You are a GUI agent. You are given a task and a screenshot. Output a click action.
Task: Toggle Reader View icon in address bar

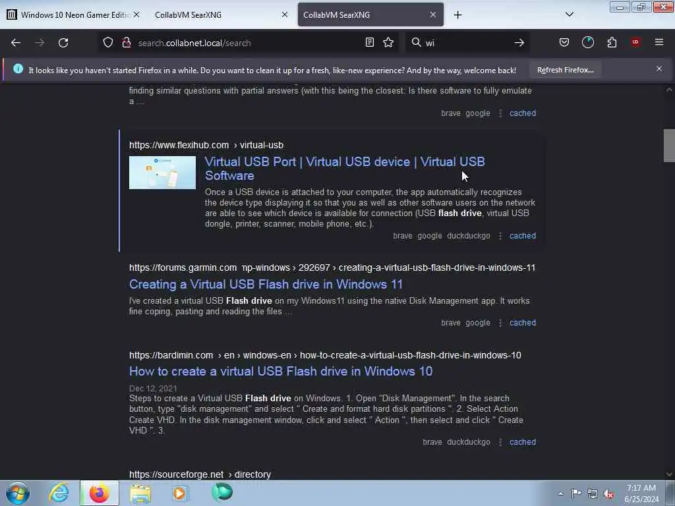coord(369,42)
